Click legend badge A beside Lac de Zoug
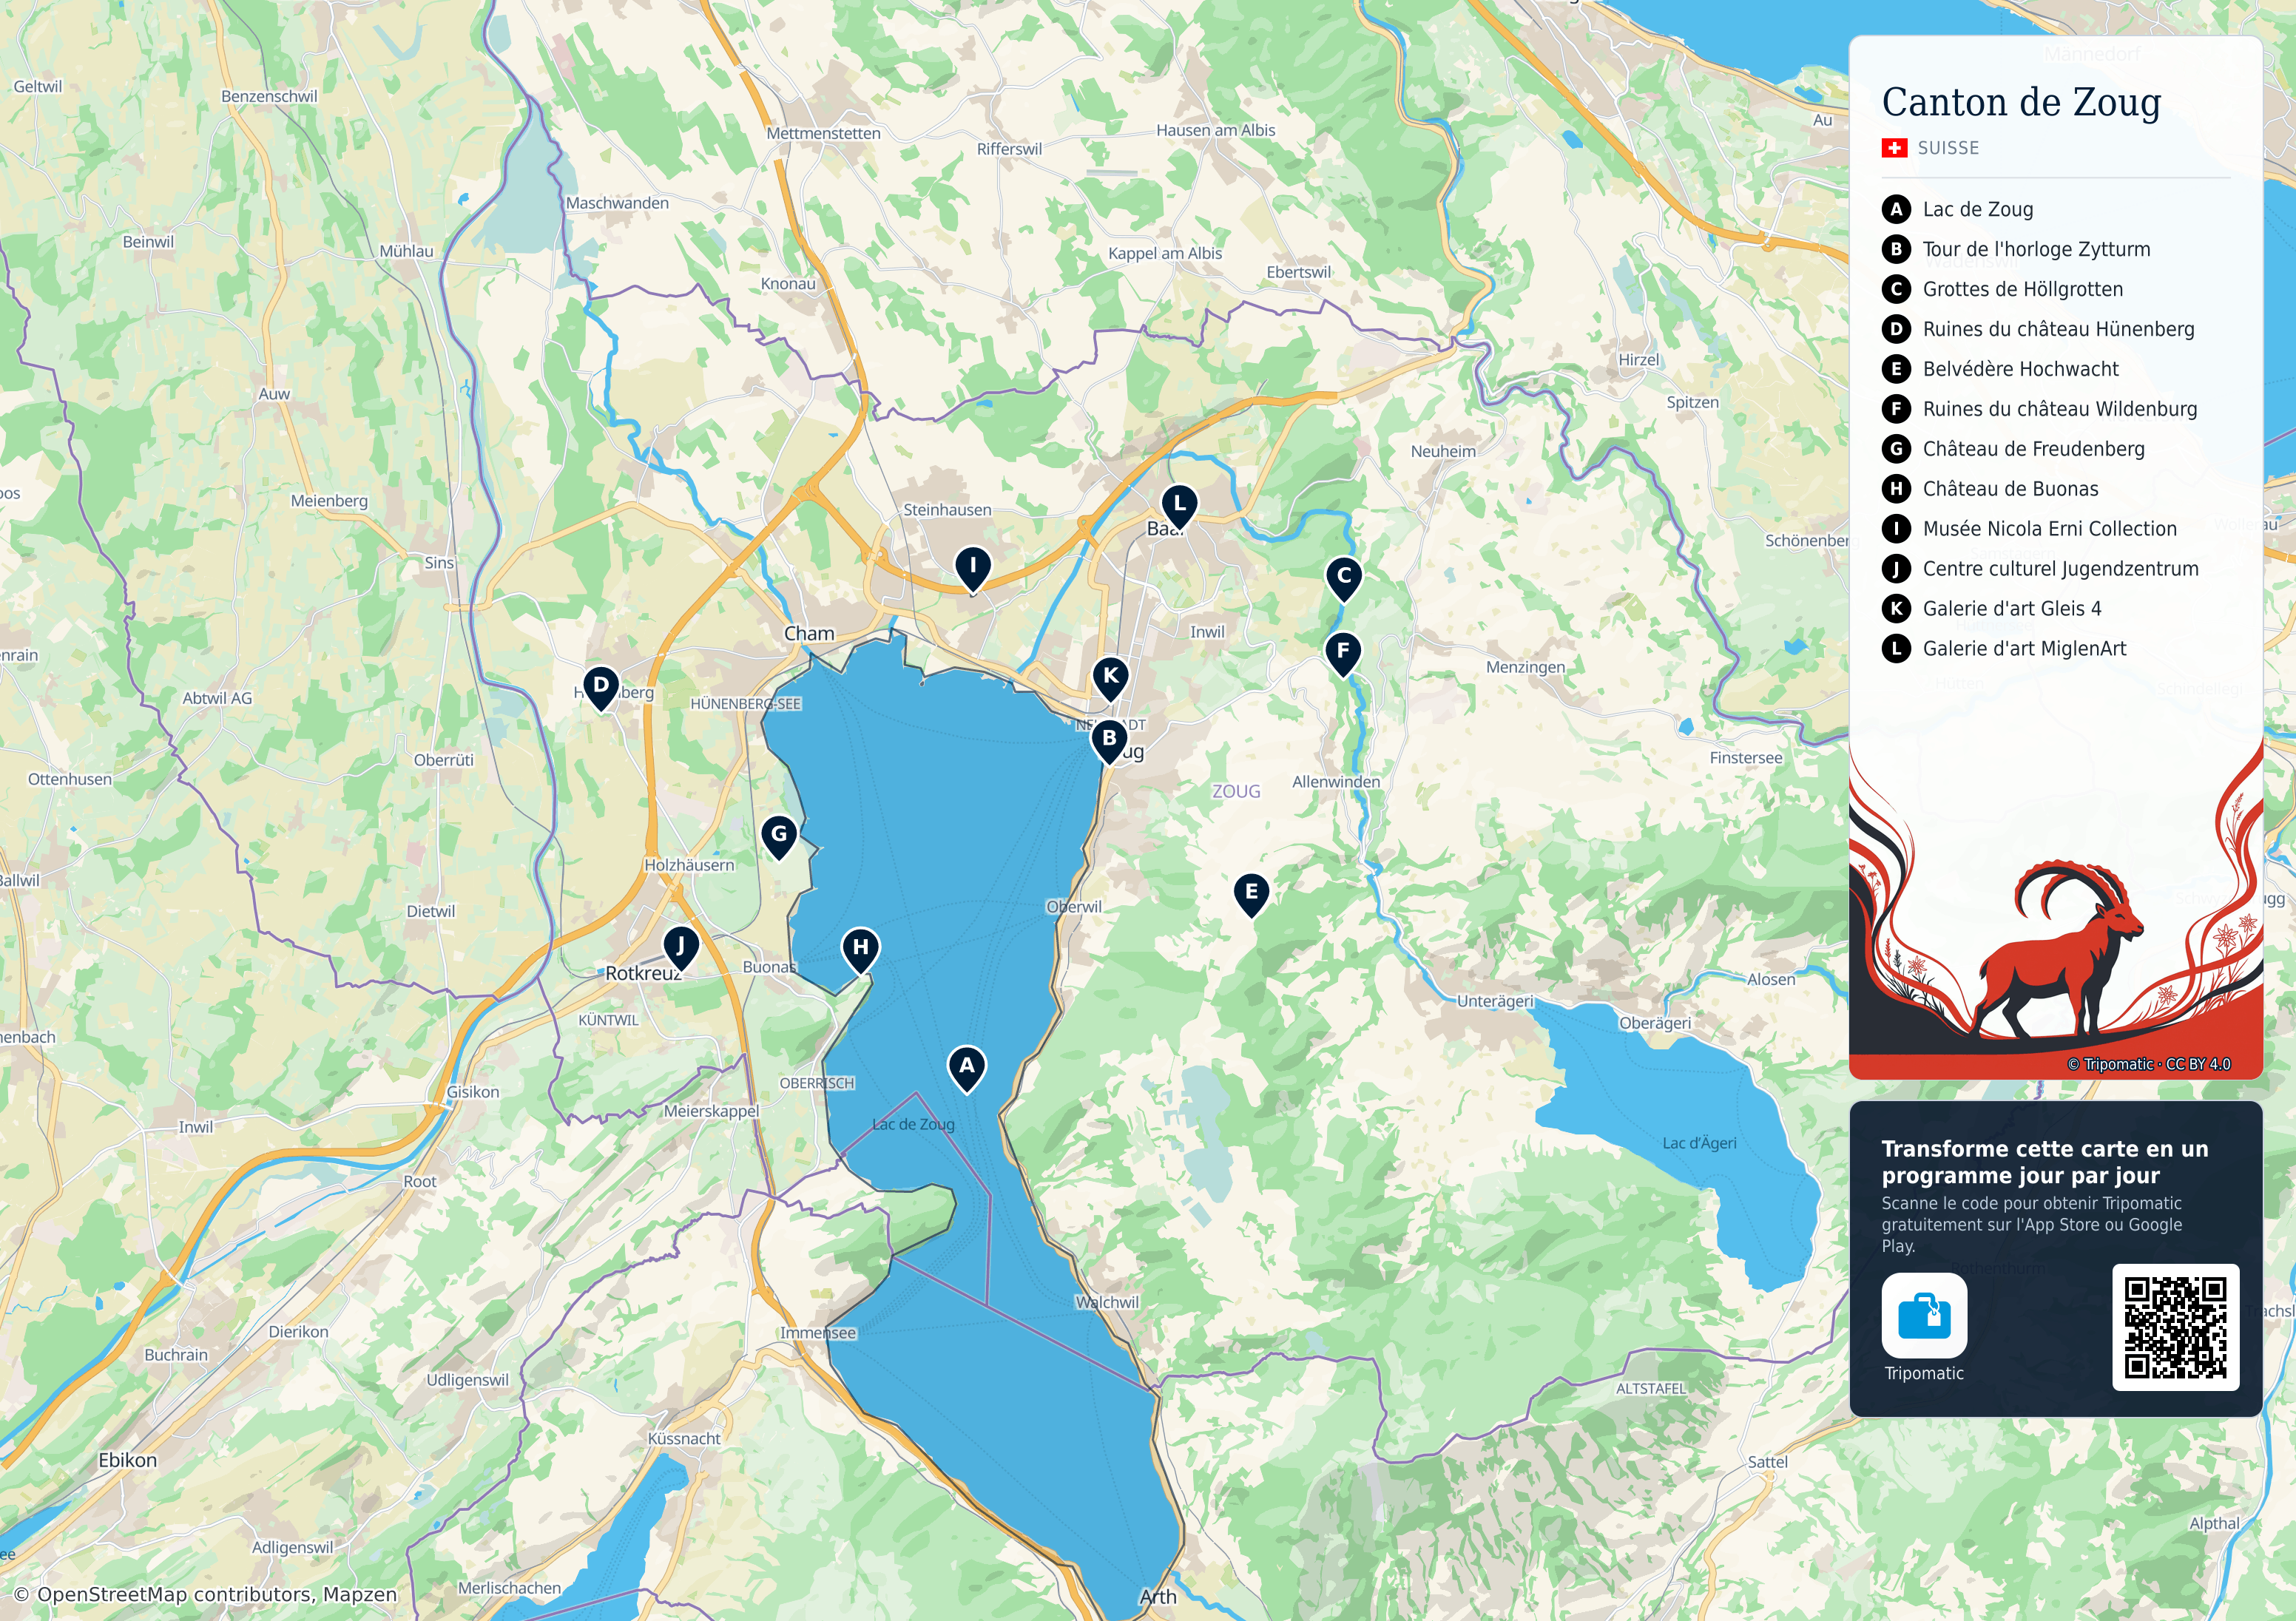The height and width of the screenshot is (1621, 2296). (x=1896, y=209)
